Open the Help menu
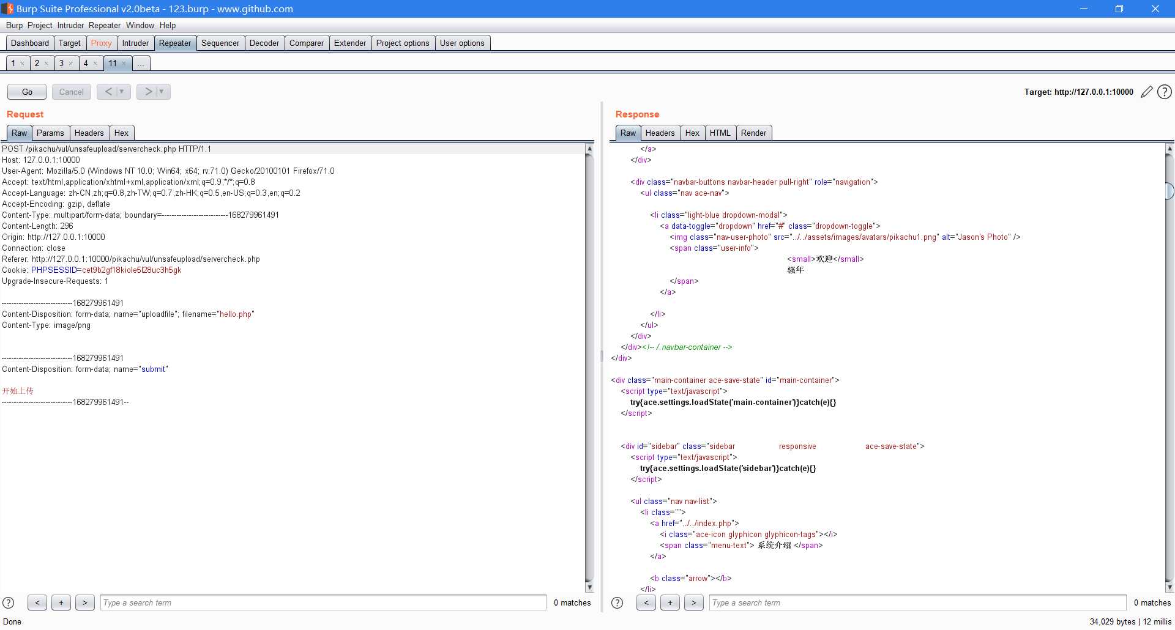 [x=168, y=25]
